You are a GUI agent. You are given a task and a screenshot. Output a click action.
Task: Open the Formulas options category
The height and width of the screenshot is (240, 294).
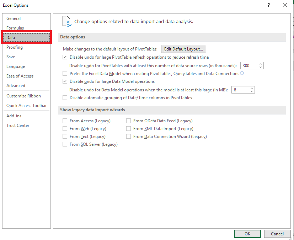coord(15,28)
